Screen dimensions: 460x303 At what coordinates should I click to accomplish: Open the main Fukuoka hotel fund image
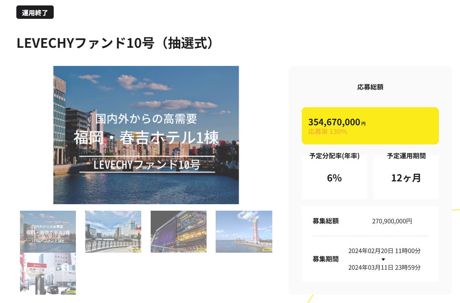click(146, 135)
